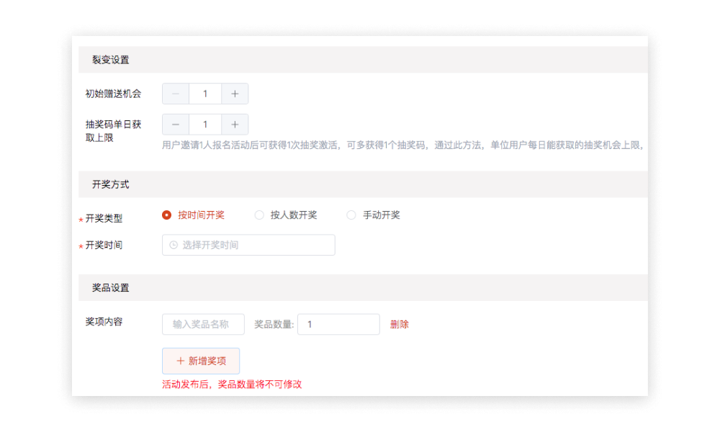
Task: Click the 抽奖码单日获取上限 value field
Action: tap(204, 124)
